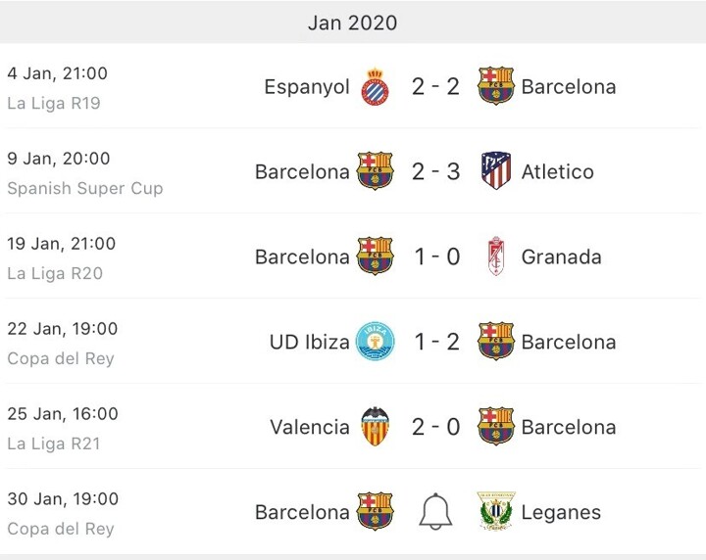706x560 pixels.
Task: View the Valencia 2 - 0 result
Action: [435, 427]
